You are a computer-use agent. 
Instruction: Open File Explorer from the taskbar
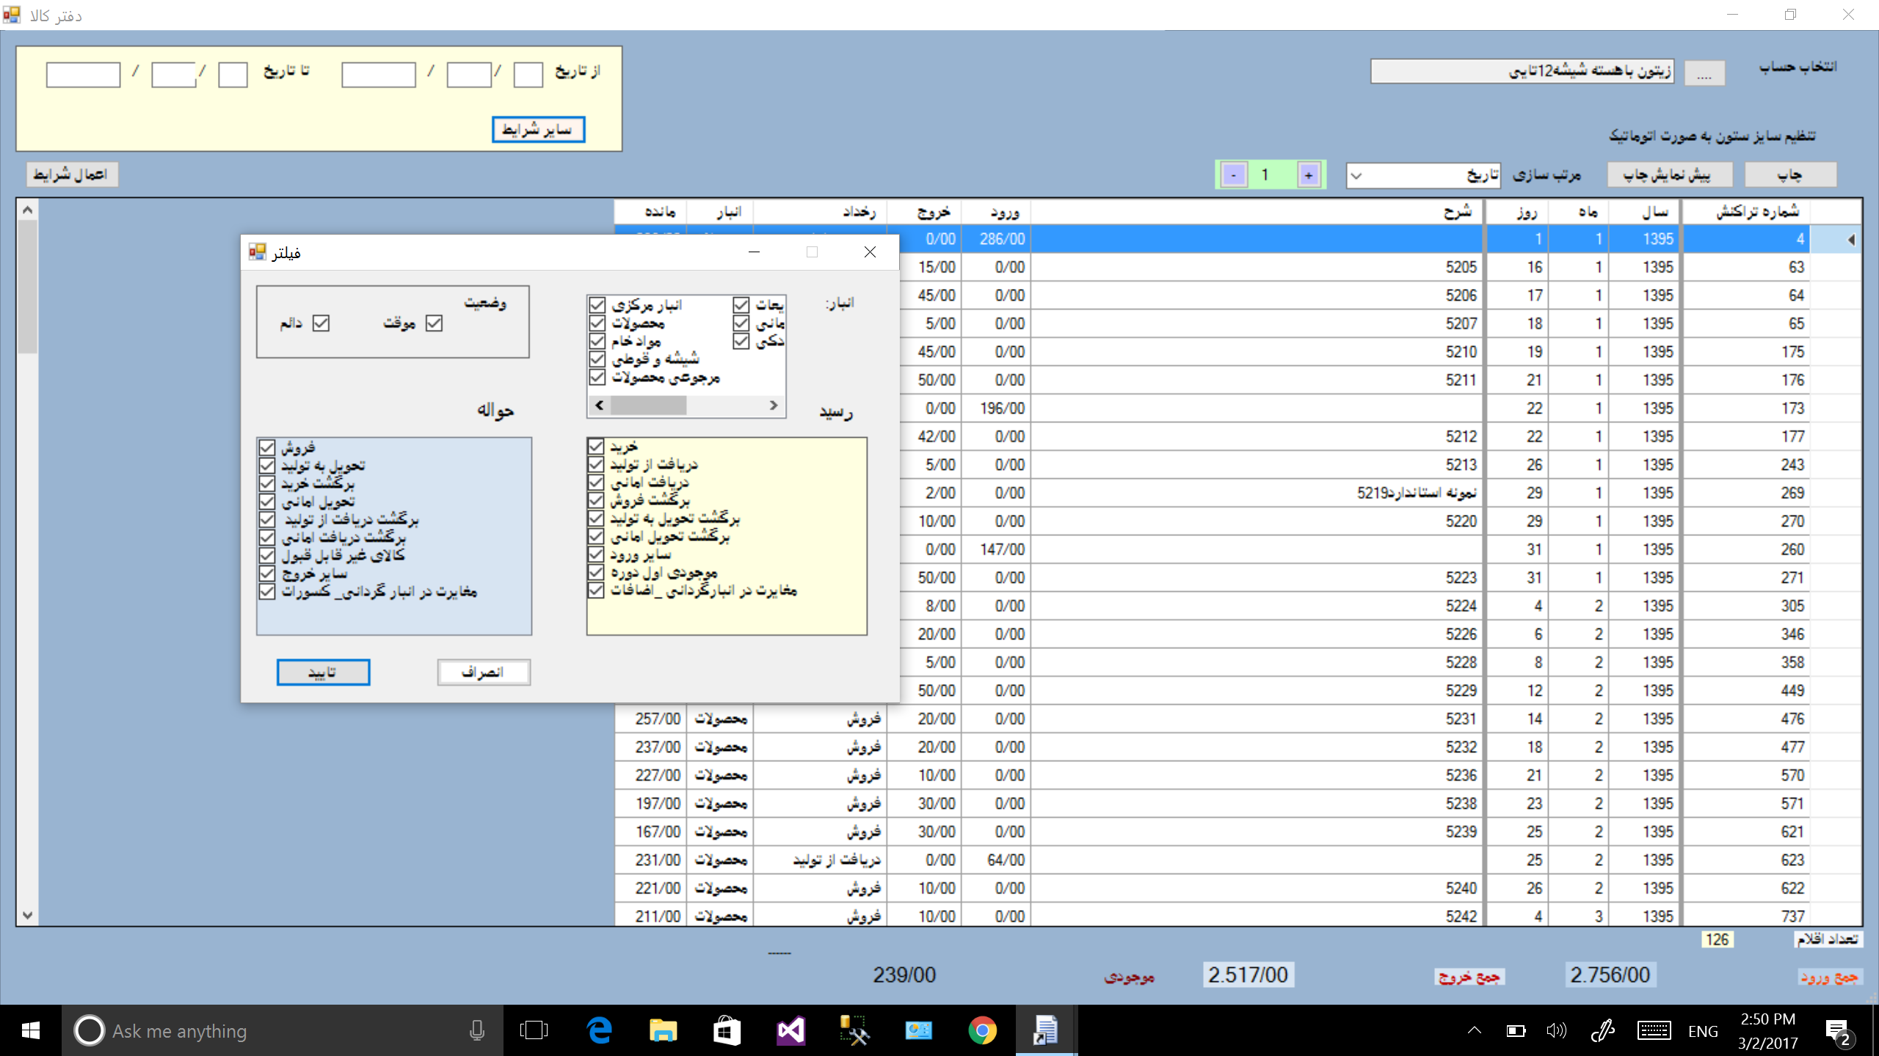click(x=663, y=1030)
